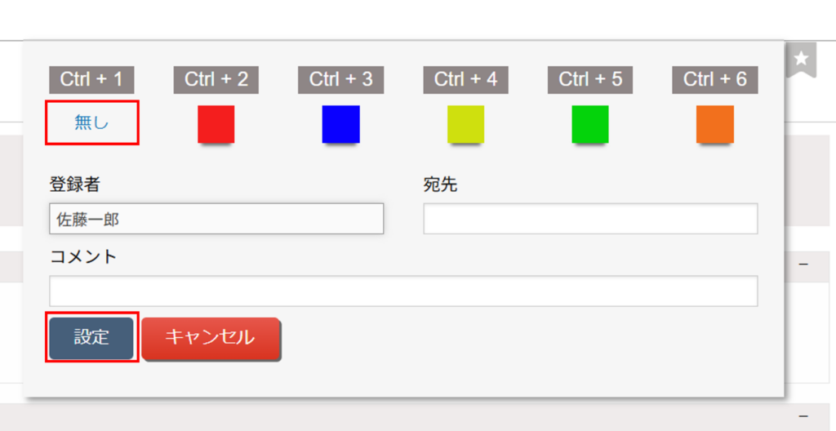Collapse the section beside the コメント label
The image size is (836, 431).
[x=803, y=264]
